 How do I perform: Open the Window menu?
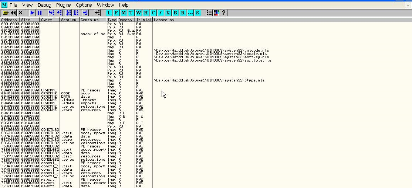click(105, 5)
